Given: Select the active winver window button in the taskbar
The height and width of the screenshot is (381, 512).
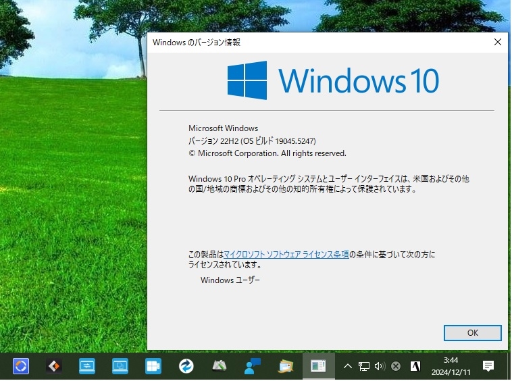Looking at the screenshot, I should point(318,366).
